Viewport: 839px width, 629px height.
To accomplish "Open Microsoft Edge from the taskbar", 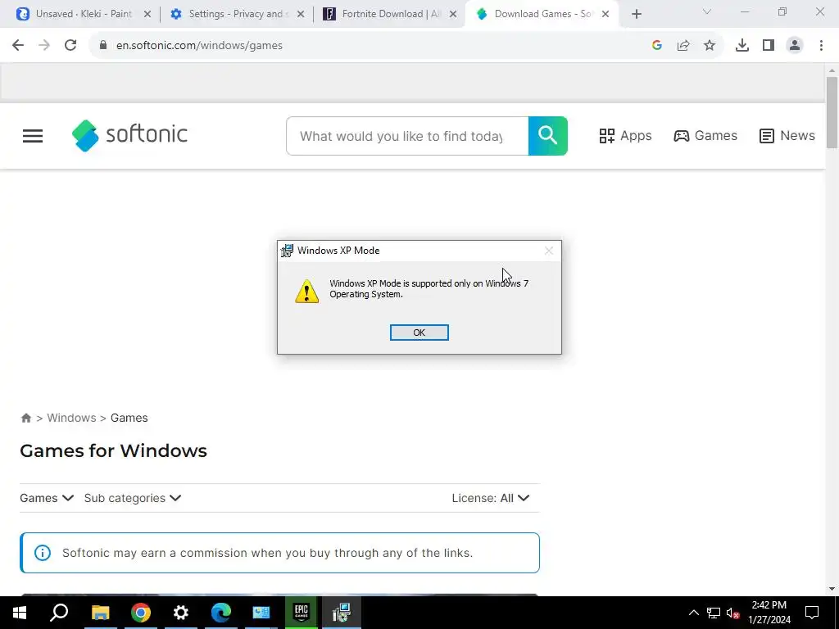I will pyautogui.click(x=221, y=613).
